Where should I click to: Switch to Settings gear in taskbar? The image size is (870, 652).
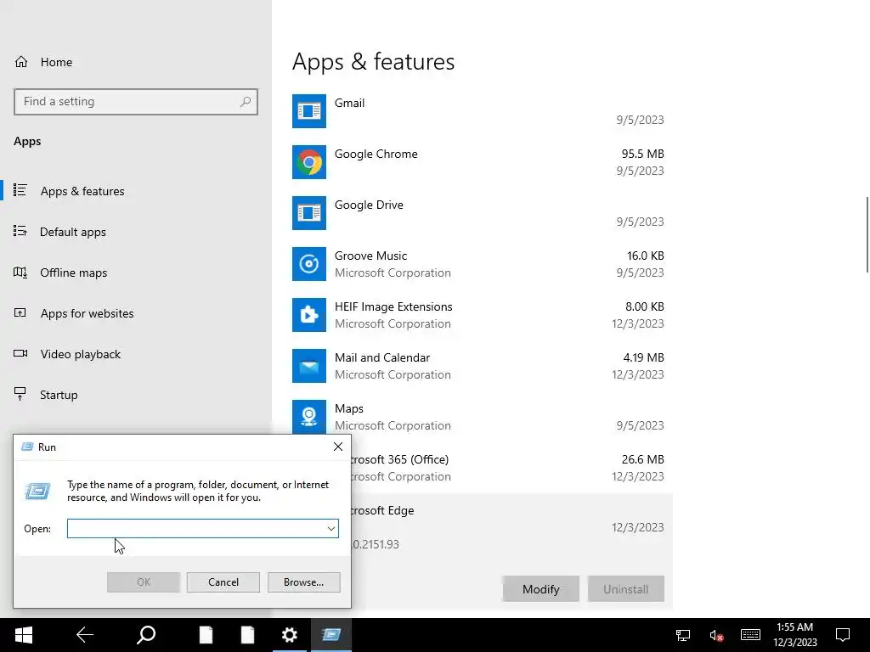289,635
